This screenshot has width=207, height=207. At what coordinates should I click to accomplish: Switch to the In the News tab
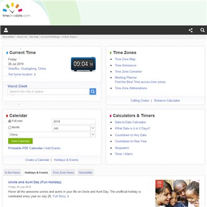pos(12,172)
